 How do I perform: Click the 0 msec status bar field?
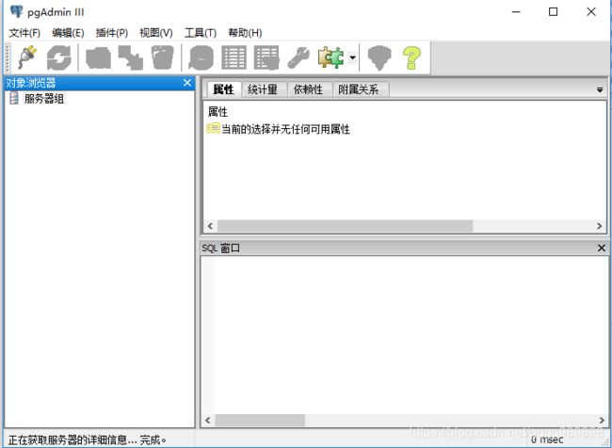(546, 440)
